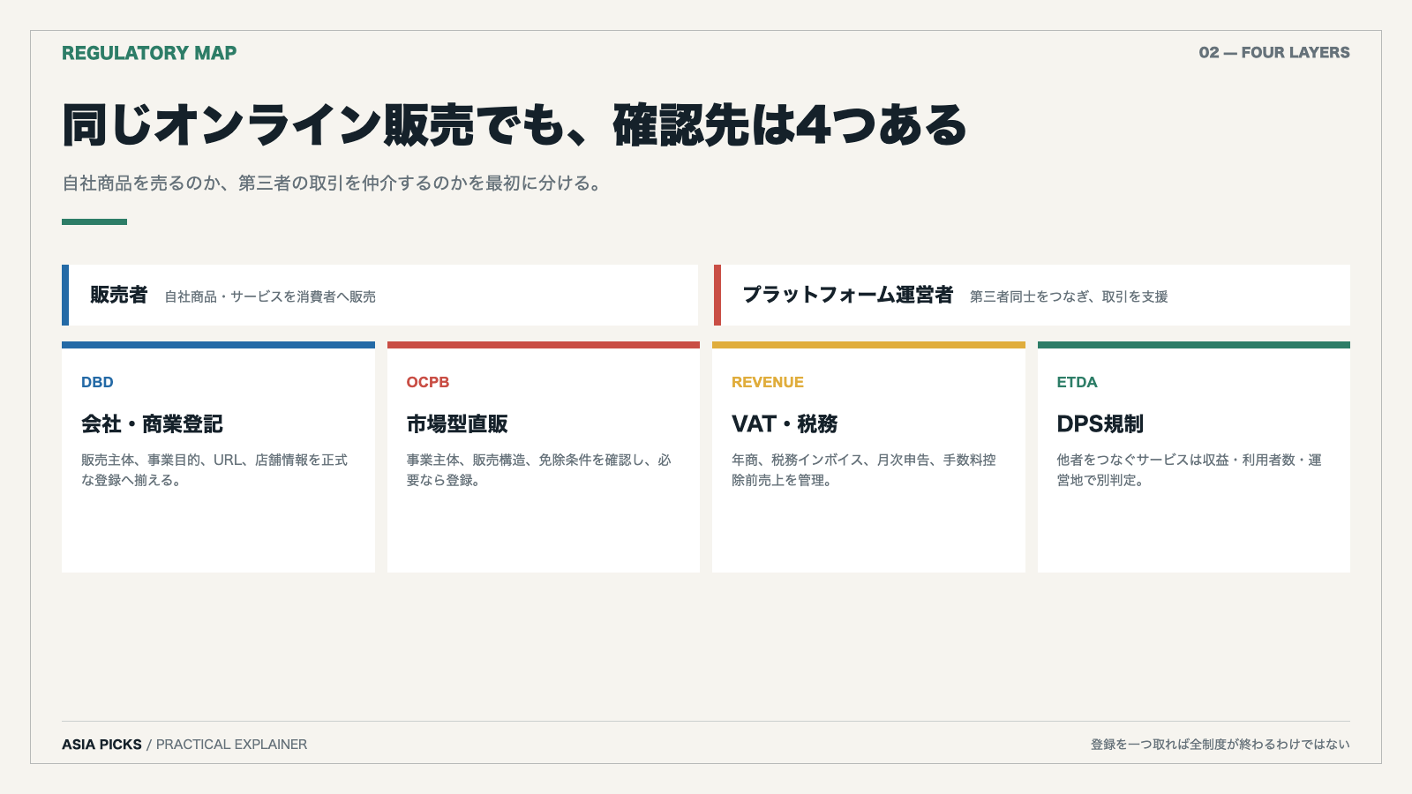Click the caption 自社商品・サービスを消費者へ販売
The height and width of the screenshot is (794, 1412).
point(270,297)
